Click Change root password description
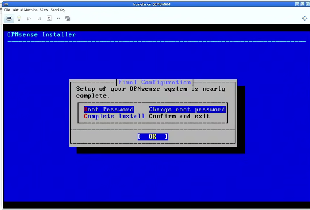The image size is (310, 210). (x=187, y=109)
